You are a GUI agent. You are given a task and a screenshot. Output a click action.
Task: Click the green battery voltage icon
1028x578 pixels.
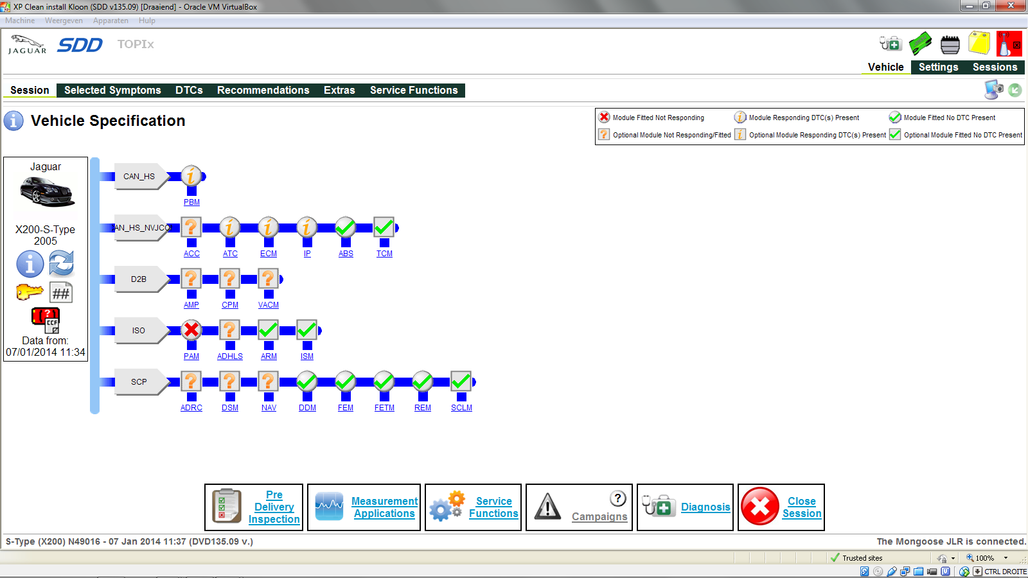[x=920, y=44]
